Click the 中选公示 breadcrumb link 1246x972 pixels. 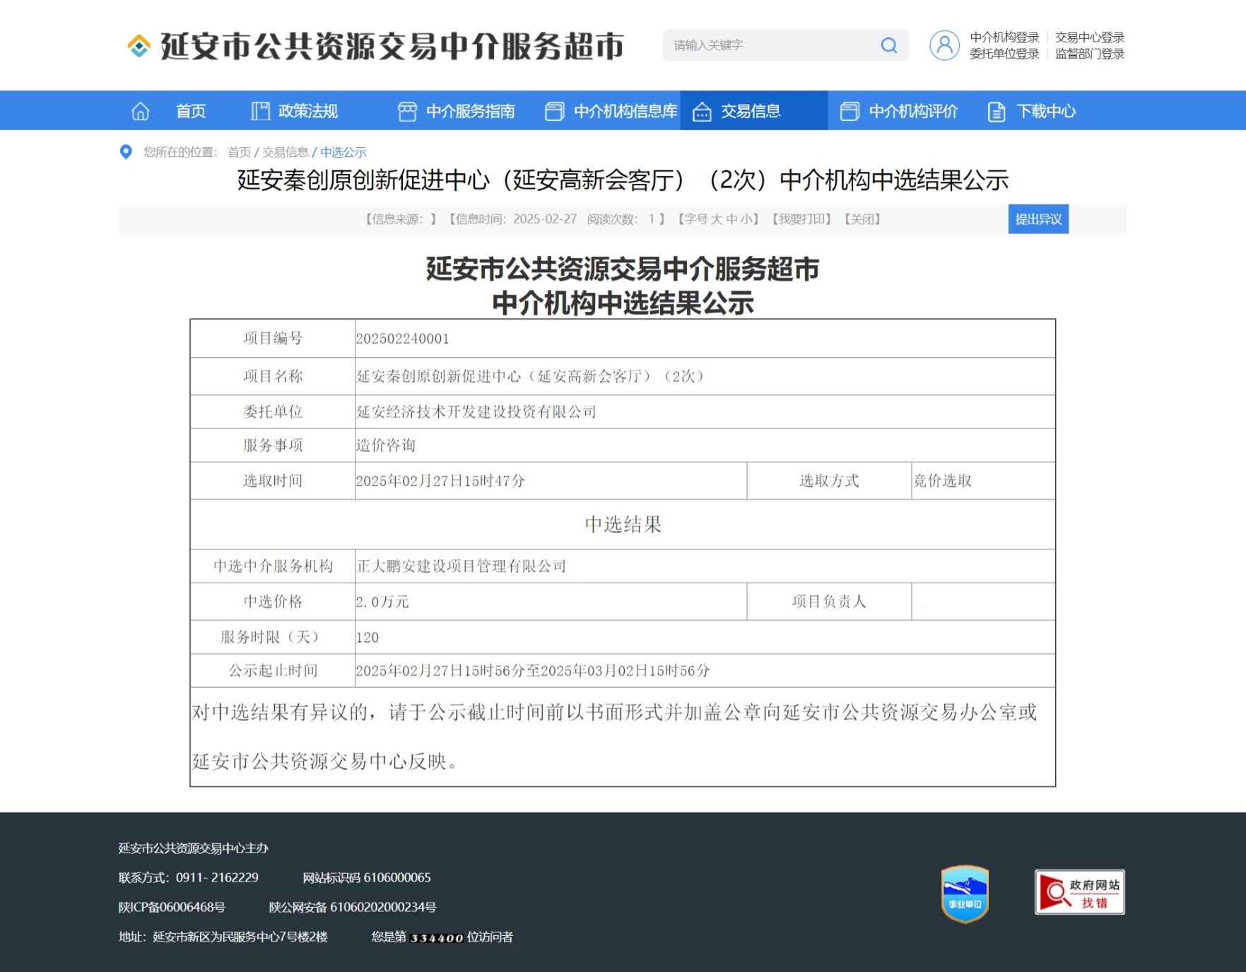click(x=343, y=152)
